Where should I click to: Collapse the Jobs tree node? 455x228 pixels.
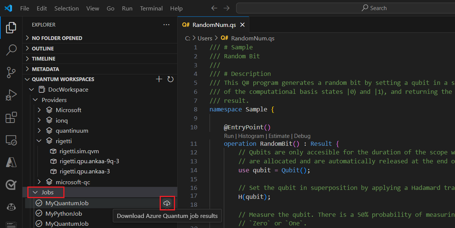(35, 192)
